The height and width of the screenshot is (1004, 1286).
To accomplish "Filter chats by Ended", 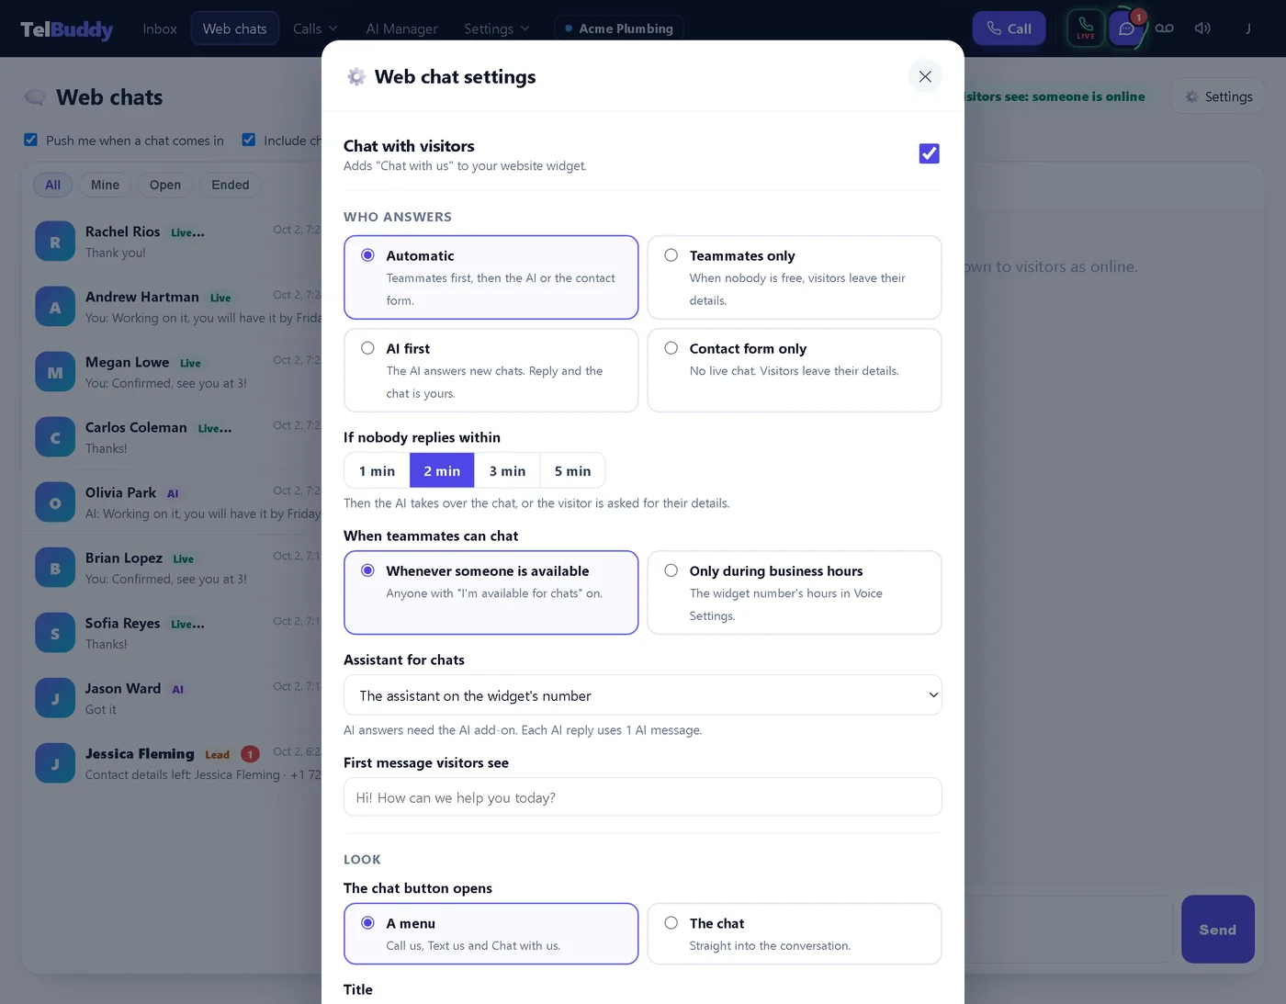I will [x=231, y=185].
